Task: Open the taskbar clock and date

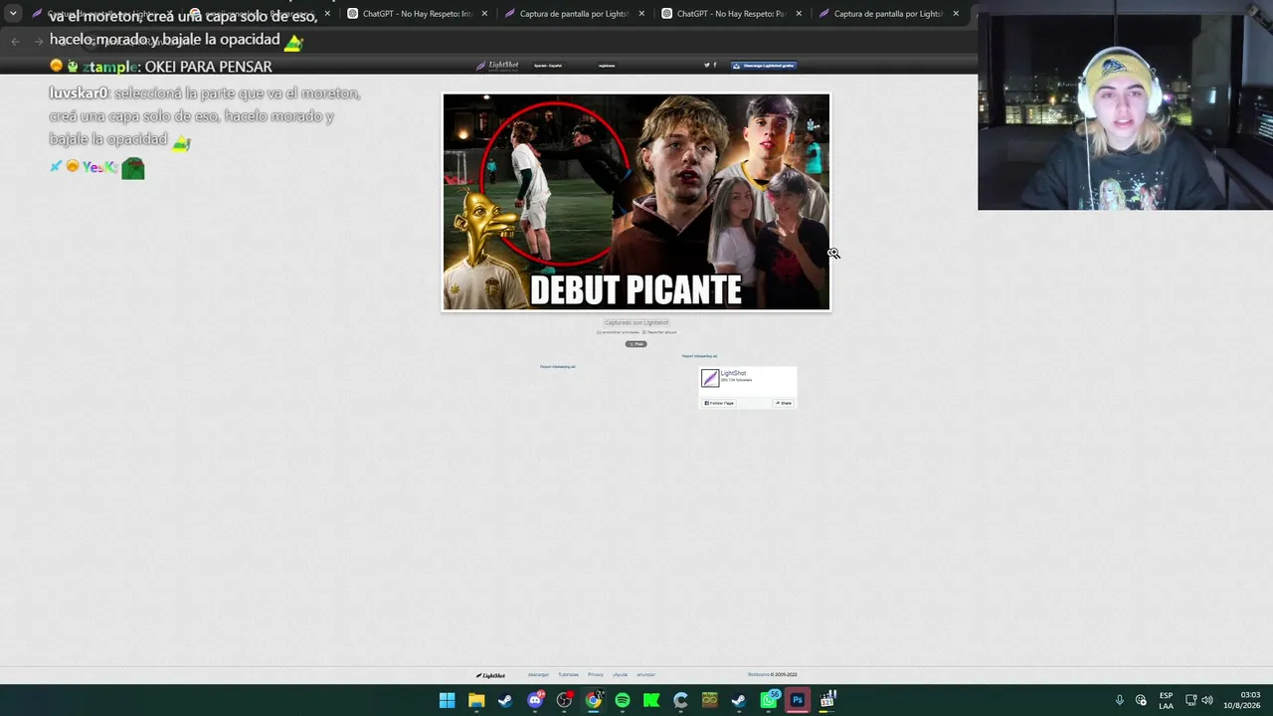Action: click(x=1243, y=700)
